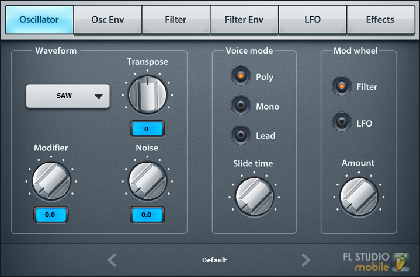Click the Transpose value field
Screen dimensions: 420x277
(147, 128)
